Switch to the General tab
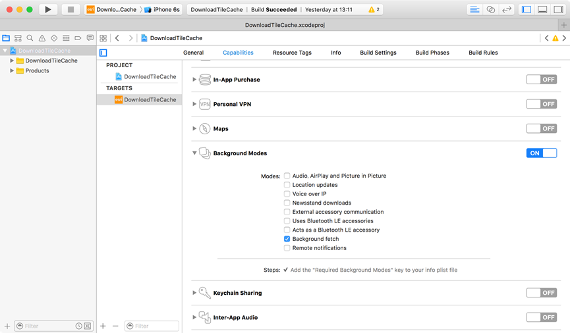 [193, 53]
